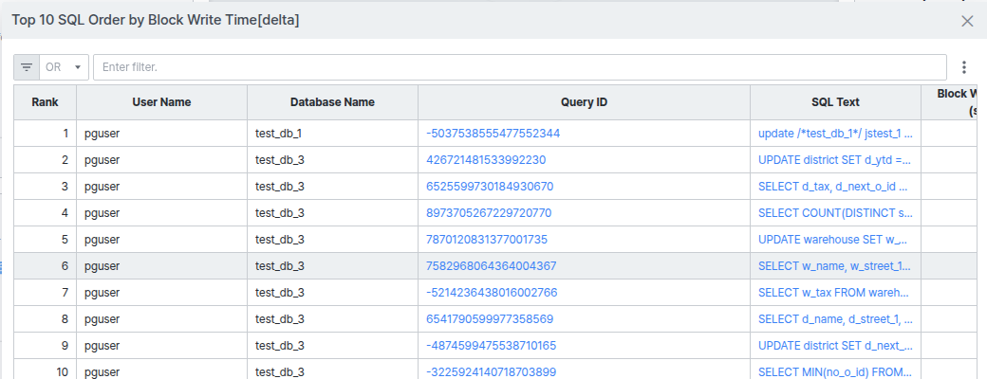
Task: Click the dialog title 'Top 10 SQL Order by Block Write Time[delta]'
Action: 156,20
